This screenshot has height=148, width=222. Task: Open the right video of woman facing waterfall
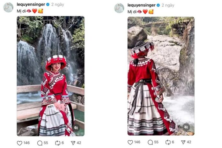tap(161, 76)
